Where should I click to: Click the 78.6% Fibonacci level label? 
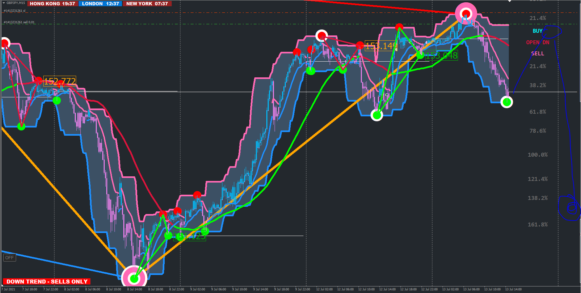pos(538,131)
